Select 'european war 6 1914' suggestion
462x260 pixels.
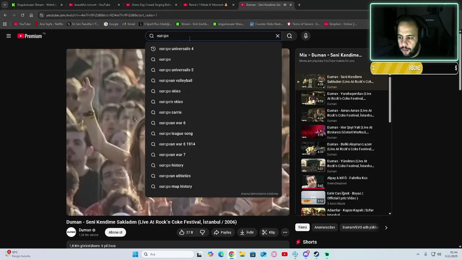pyautogui.click(x=213, y=144)
